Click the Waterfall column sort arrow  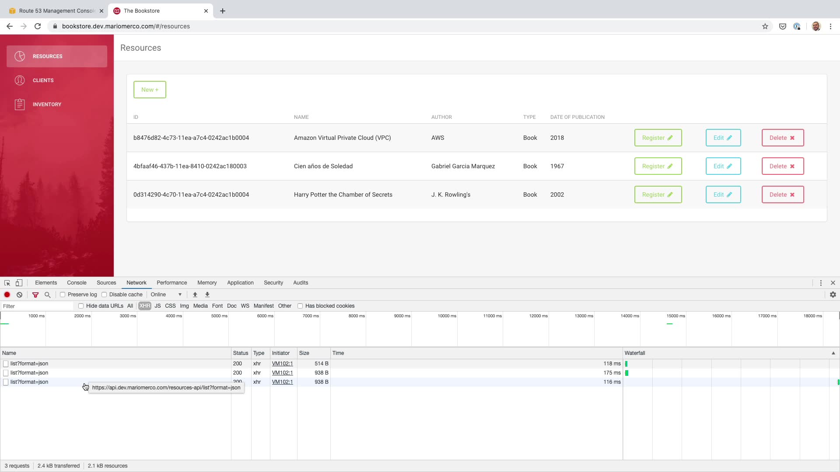coord(833,353)
